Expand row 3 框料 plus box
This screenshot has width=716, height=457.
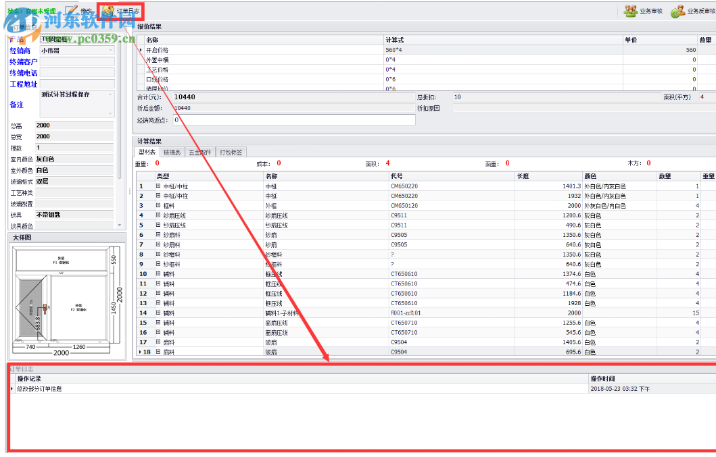[158, 206]
